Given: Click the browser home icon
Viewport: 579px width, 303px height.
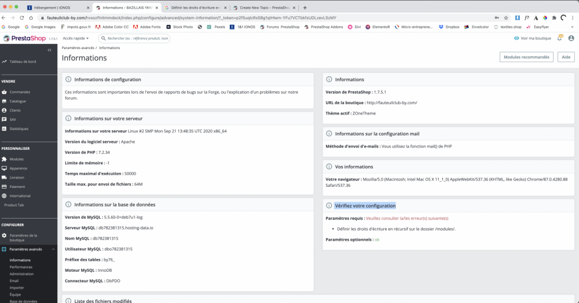Looking at the screenshot, I should [x=31, y=18].
